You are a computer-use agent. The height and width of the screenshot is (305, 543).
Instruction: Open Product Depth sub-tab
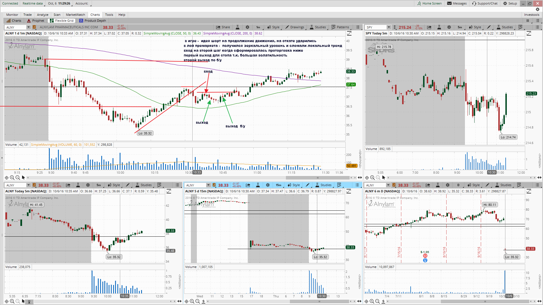(x=92, y=21)
